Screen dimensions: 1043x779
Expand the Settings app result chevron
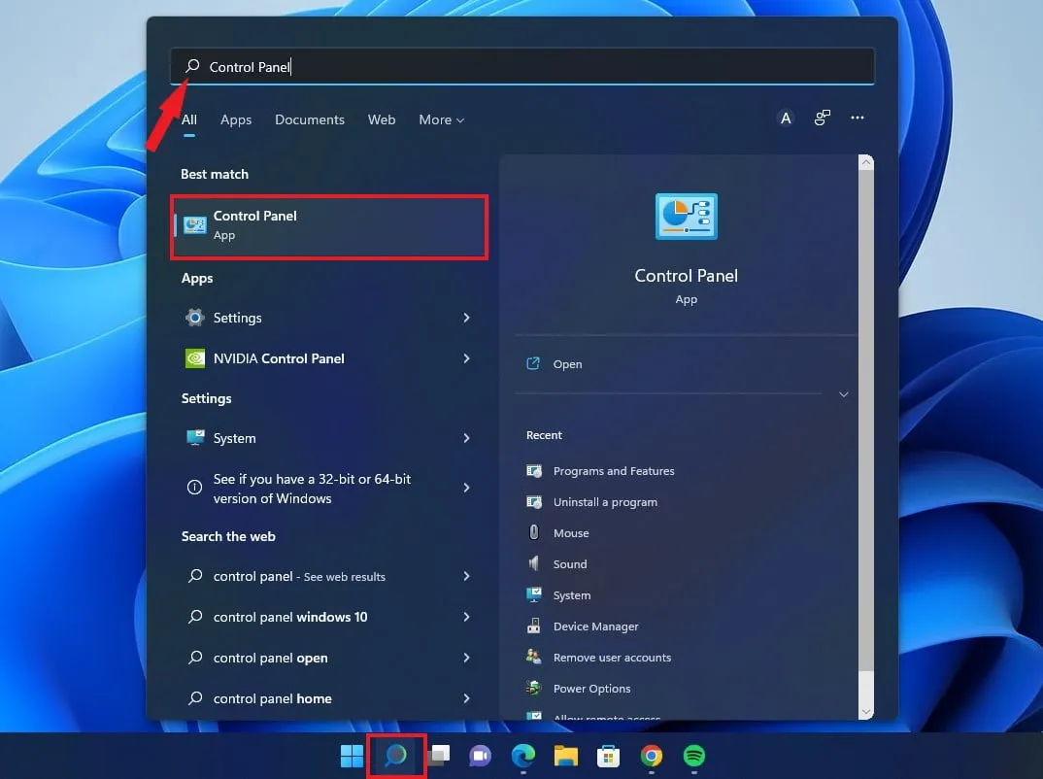(x=466, y=318)
